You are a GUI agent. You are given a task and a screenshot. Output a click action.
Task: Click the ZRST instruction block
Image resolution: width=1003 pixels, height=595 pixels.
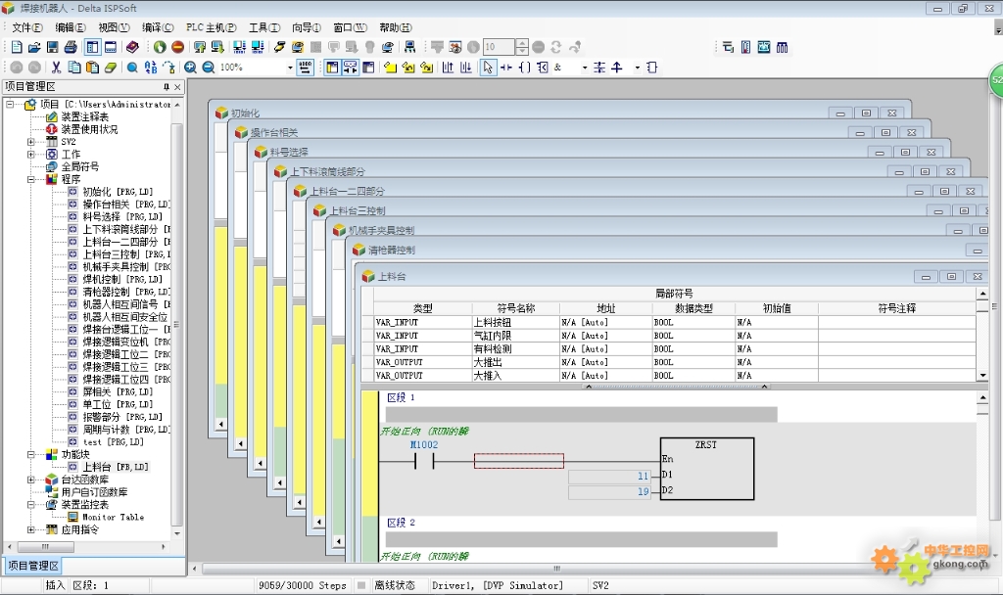(707, 469)
